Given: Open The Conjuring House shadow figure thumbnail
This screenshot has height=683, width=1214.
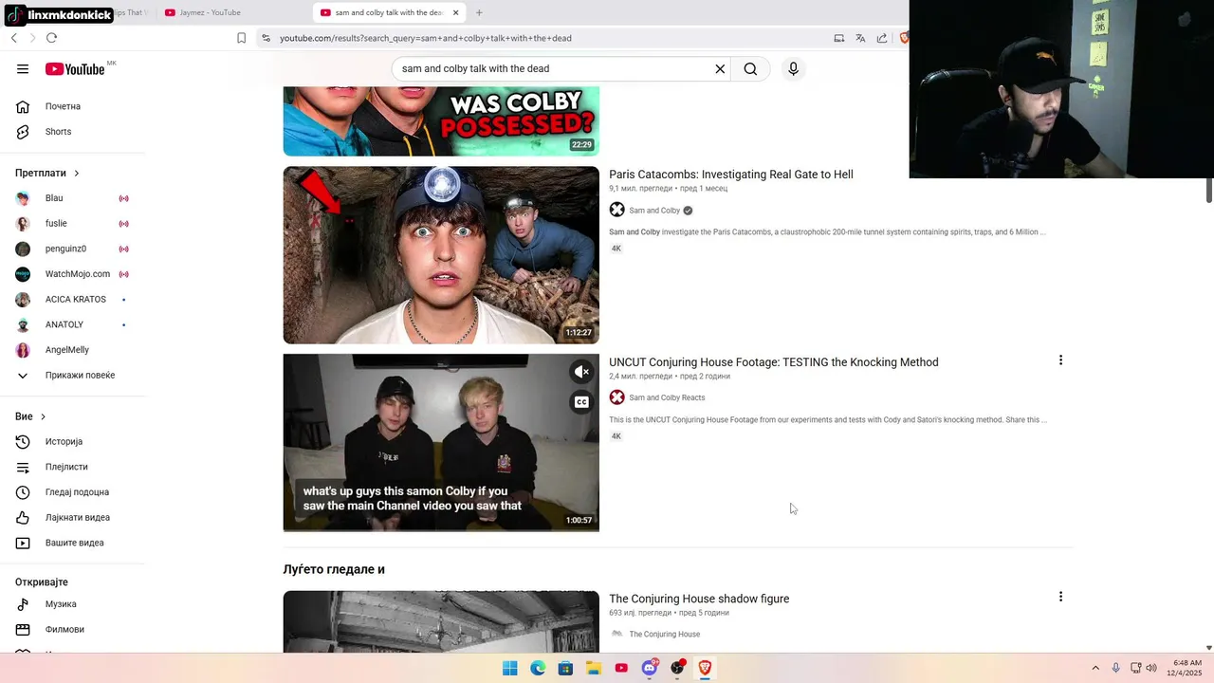Looking at the screenshot, I should click(441, 621).
